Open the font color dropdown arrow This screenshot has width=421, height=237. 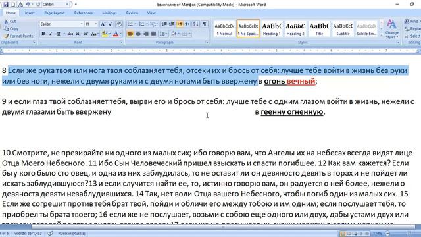tap(120, 34)
